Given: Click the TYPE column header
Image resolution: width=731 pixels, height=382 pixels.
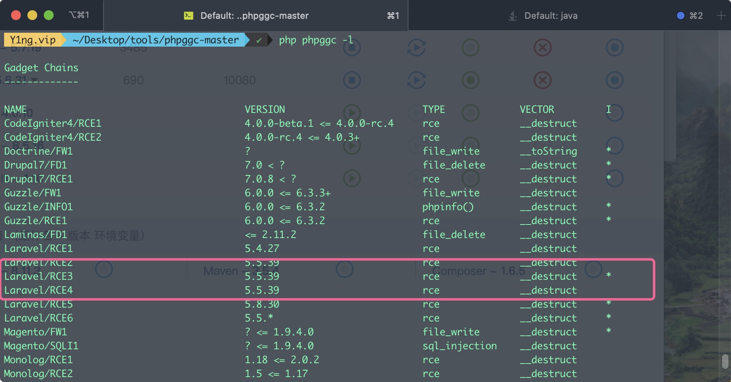Looking at the screenshot, I should click(433, 109).
